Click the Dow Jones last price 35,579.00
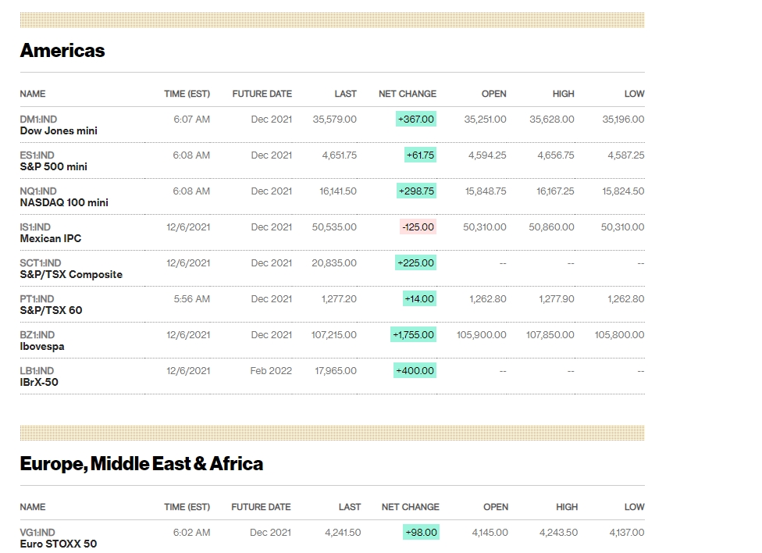The width and height of the screenshot is (762, 553). 335,120
